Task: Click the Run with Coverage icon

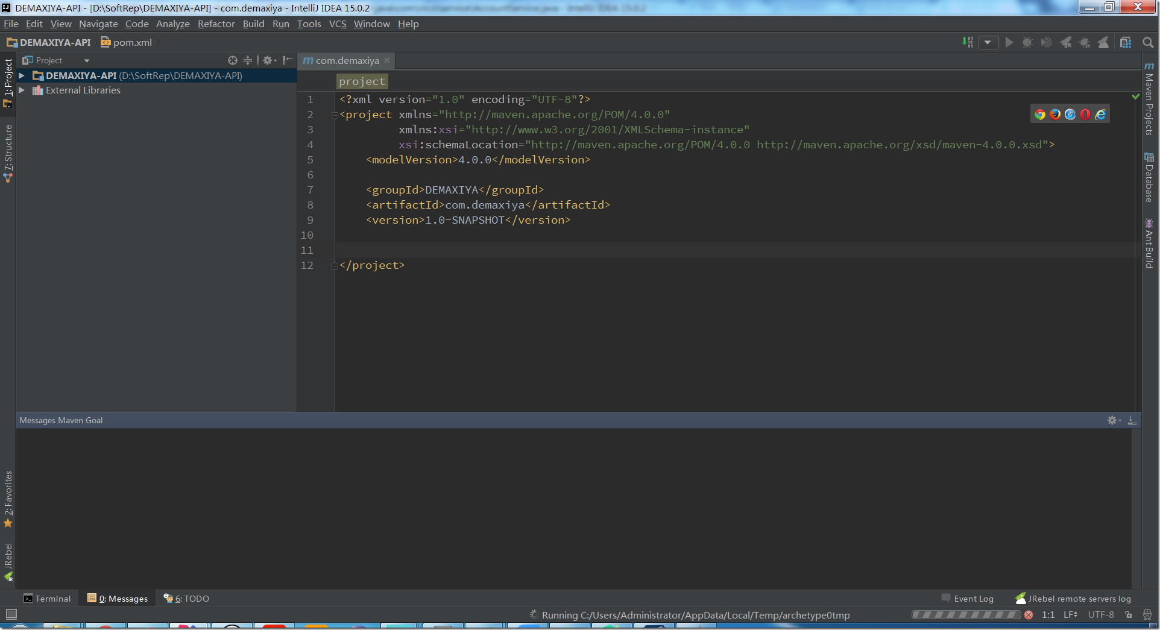Action: (x=1047, y=42)
